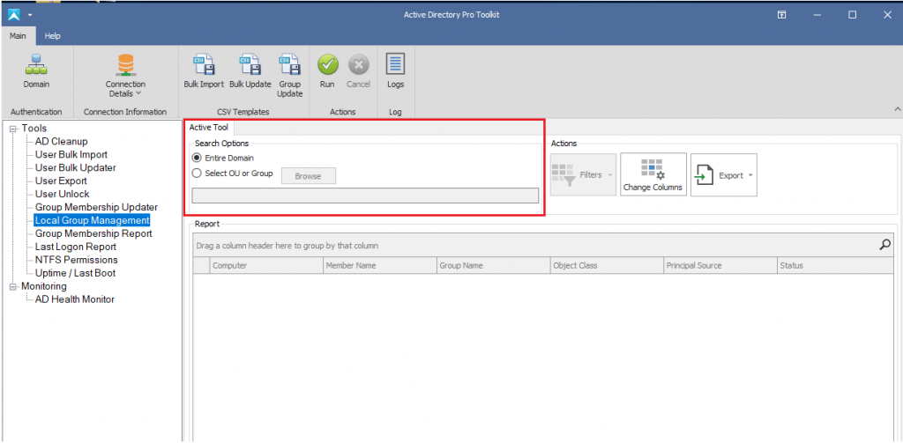Collapse the Monitoring tree node
The image size is (903, 443).
point(13,286)
